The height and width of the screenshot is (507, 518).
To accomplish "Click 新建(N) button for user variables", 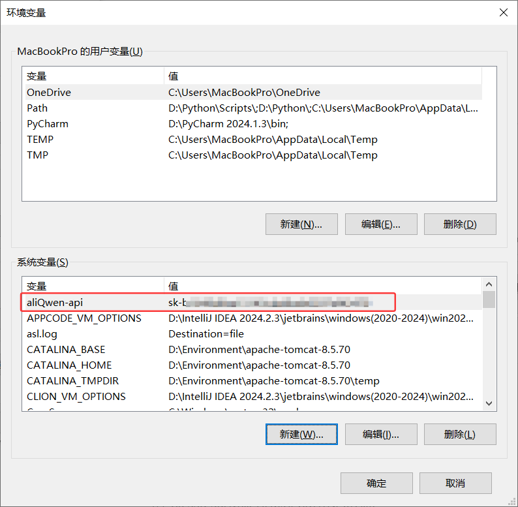I will [x=301, y=224].
